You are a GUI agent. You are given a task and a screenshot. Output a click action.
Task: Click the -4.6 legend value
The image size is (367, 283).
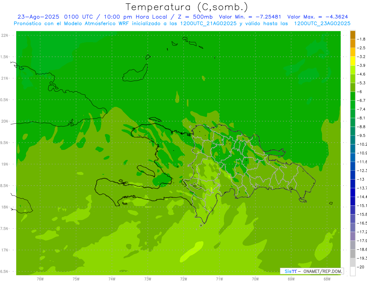[361, 74]
